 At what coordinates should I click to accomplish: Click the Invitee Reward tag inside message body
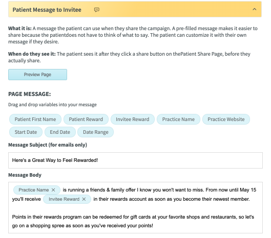coord(64,199)
